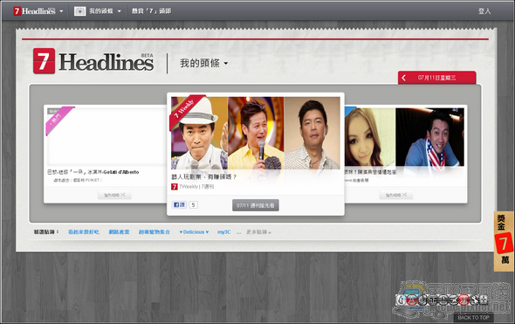This screenshot has height=324, width=515.
Task: Click the clip button on right card
Action: 396,195
